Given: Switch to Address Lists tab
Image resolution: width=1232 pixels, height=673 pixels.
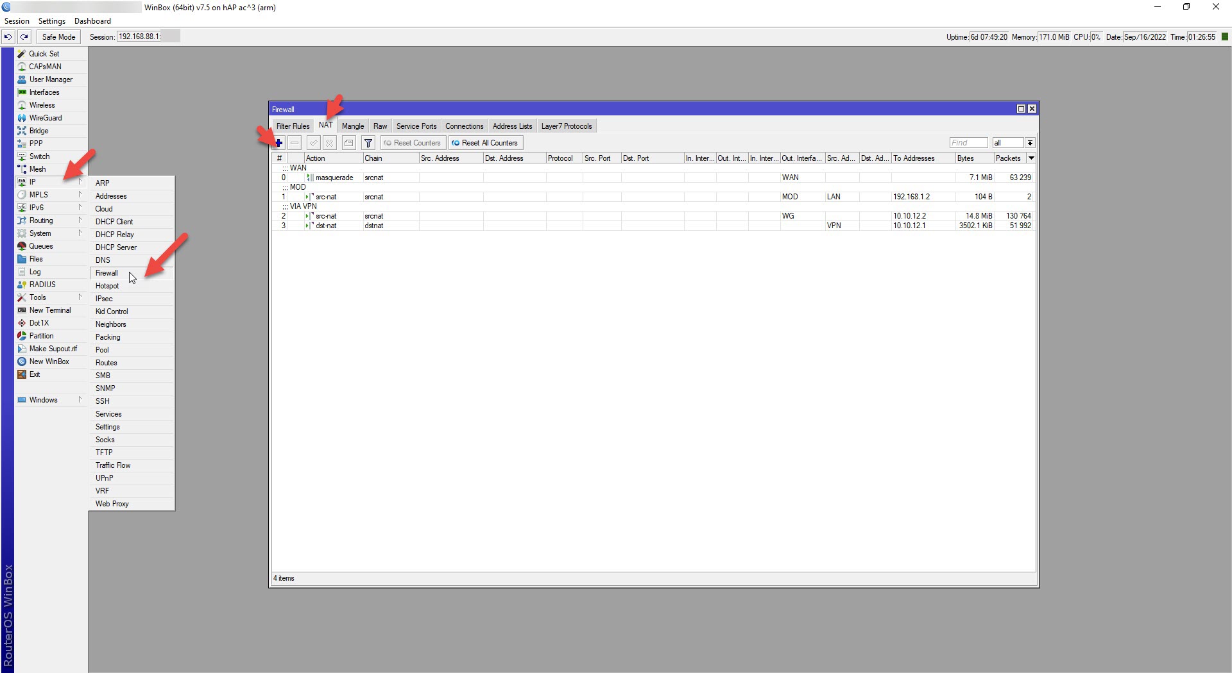Looking at the screenshot, I should [x=512, y=126].
